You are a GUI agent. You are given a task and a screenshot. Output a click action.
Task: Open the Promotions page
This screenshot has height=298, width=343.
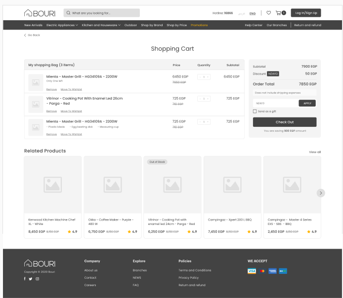click(199, 25)
